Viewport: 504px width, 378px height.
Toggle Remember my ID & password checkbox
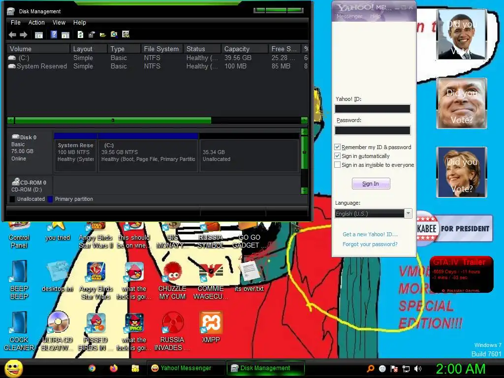click(x=338, y=147)
